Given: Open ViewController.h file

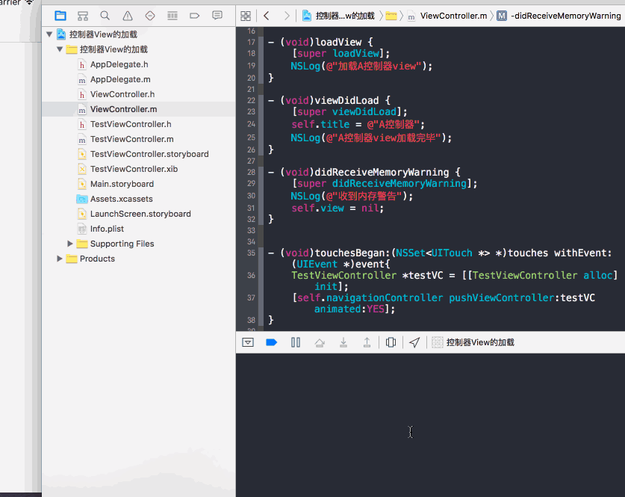Looking at the screenshot, I should click(x=122, y=94).
